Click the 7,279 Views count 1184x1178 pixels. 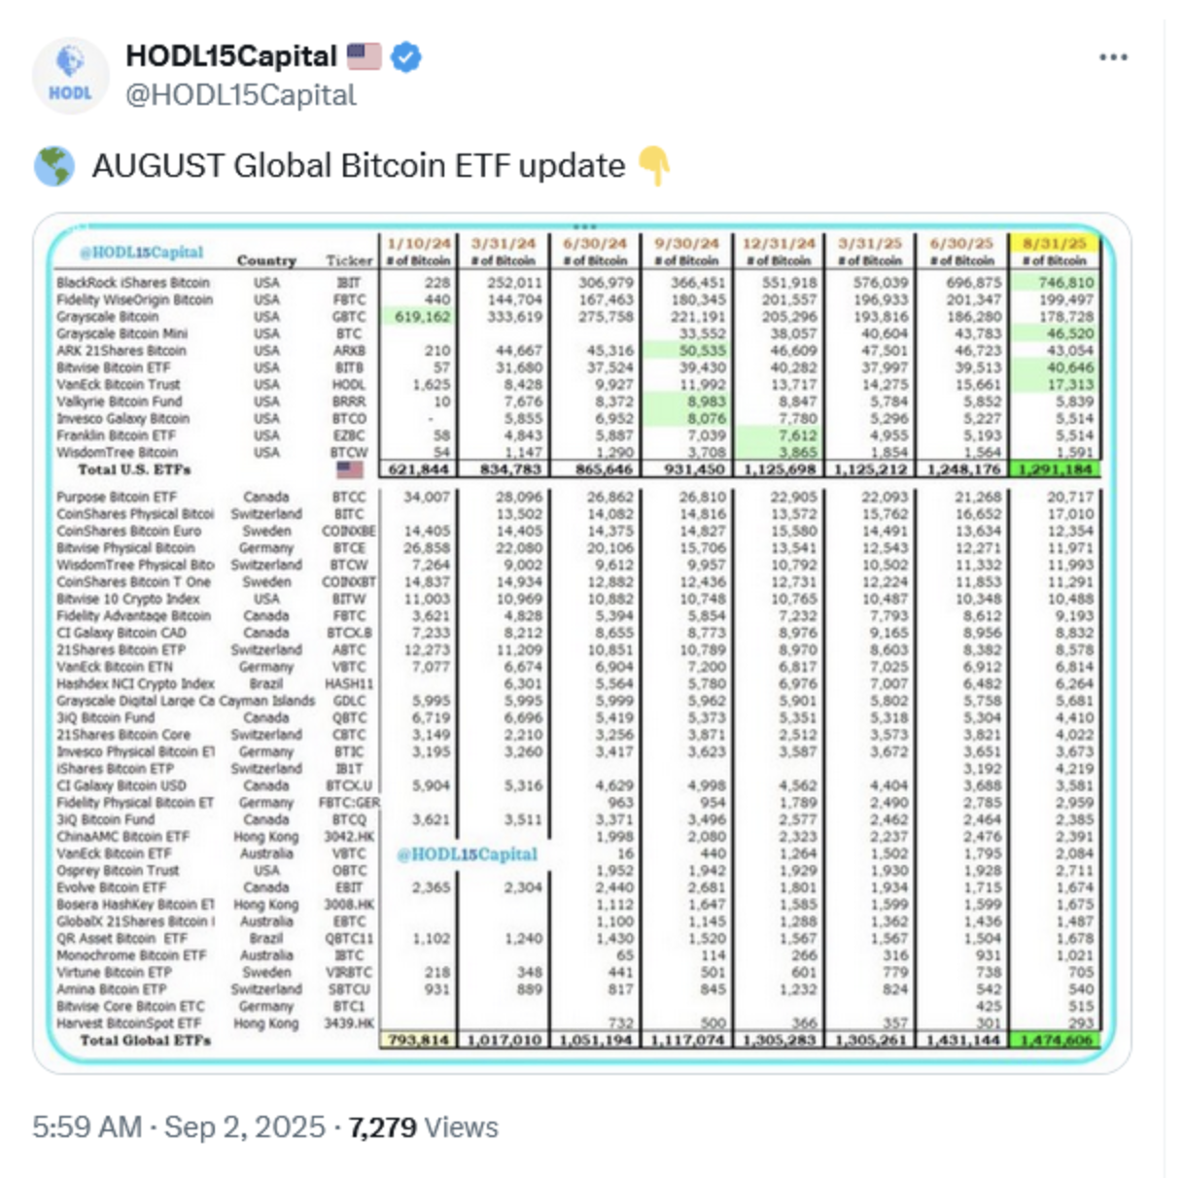coord(423,1126)
